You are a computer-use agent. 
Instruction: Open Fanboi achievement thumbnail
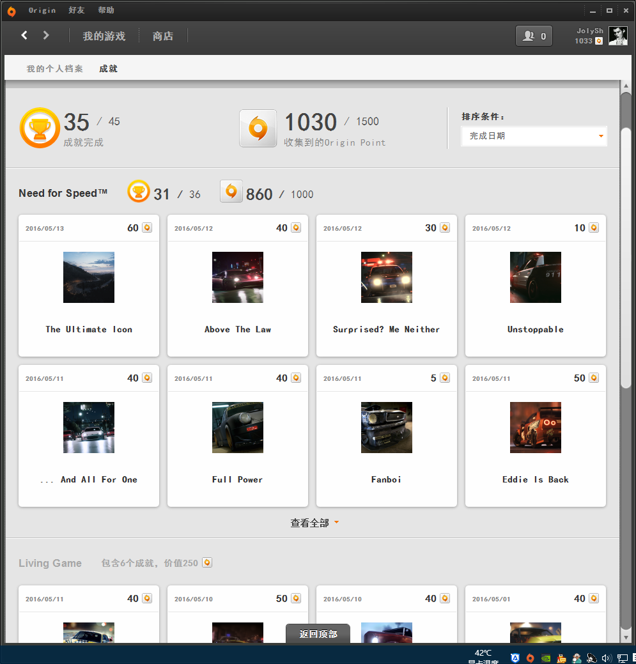click(x=387, y=428)
